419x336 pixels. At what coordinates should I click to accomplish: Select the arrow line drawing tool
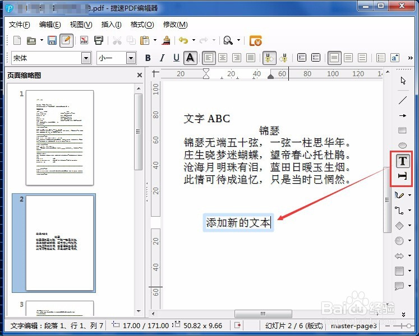pos(402,115)
